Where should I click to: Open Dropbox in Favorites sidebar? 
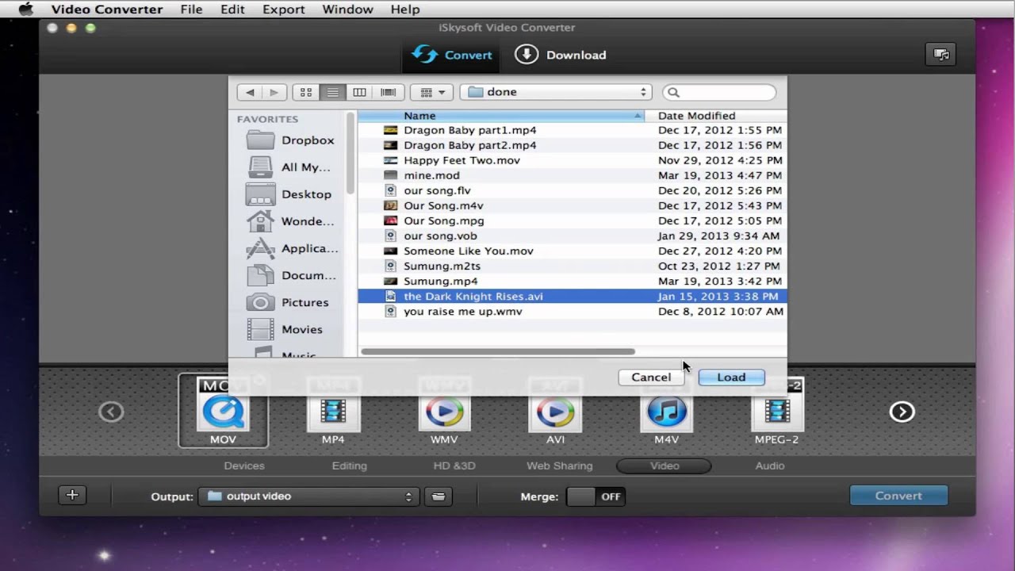tap(290, 140)
